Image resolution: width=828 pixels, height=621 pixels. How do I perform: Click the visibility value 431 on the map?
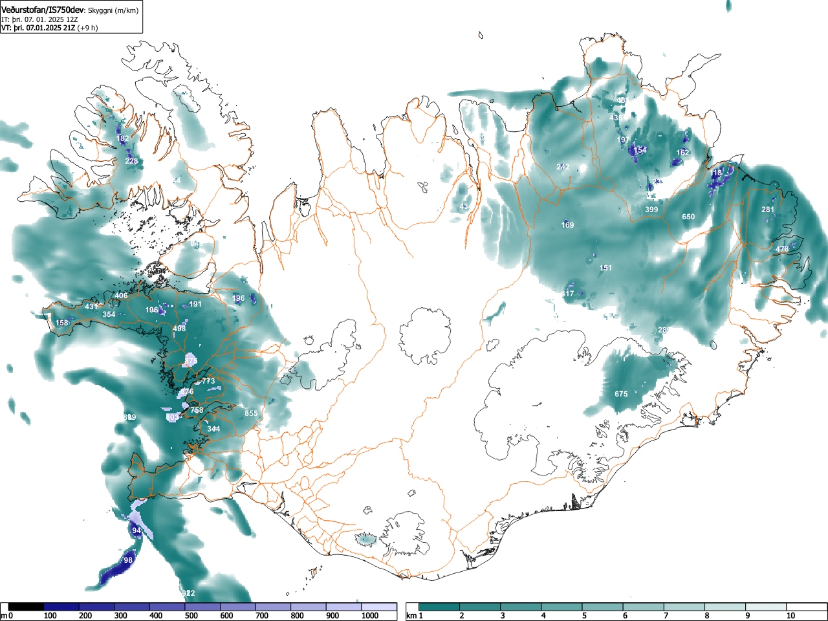pos(91,307)
